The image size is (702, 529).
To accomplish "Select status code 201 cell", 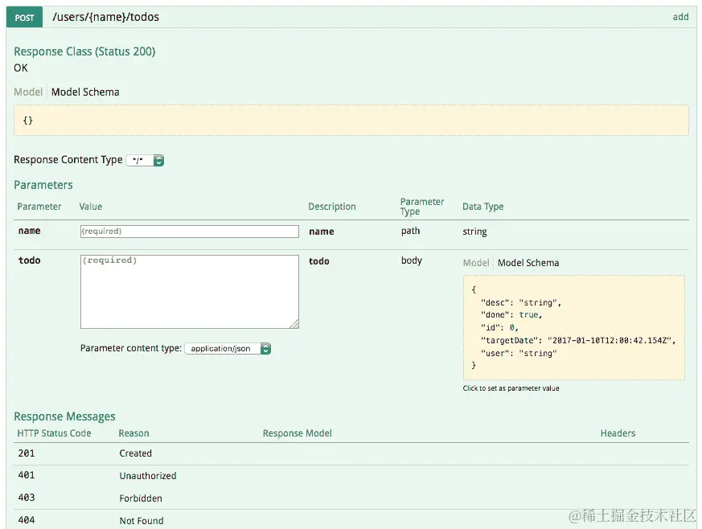I will click(27, 453).
